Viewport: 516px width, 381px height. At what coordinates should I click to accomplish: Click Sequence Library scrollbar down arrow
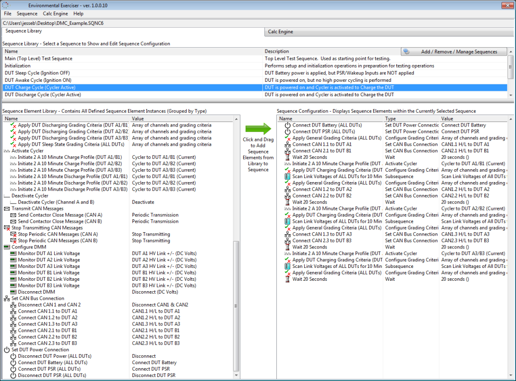(511, 95)
